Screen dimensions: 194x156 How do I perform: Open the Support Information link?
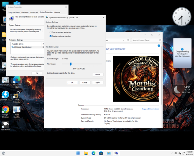coord(151,109)
